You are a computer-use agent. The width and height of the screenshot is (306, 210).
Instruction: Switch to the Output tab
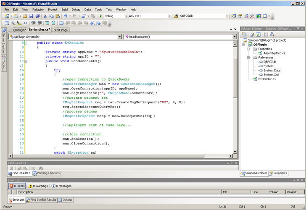[x=66, y=200]
